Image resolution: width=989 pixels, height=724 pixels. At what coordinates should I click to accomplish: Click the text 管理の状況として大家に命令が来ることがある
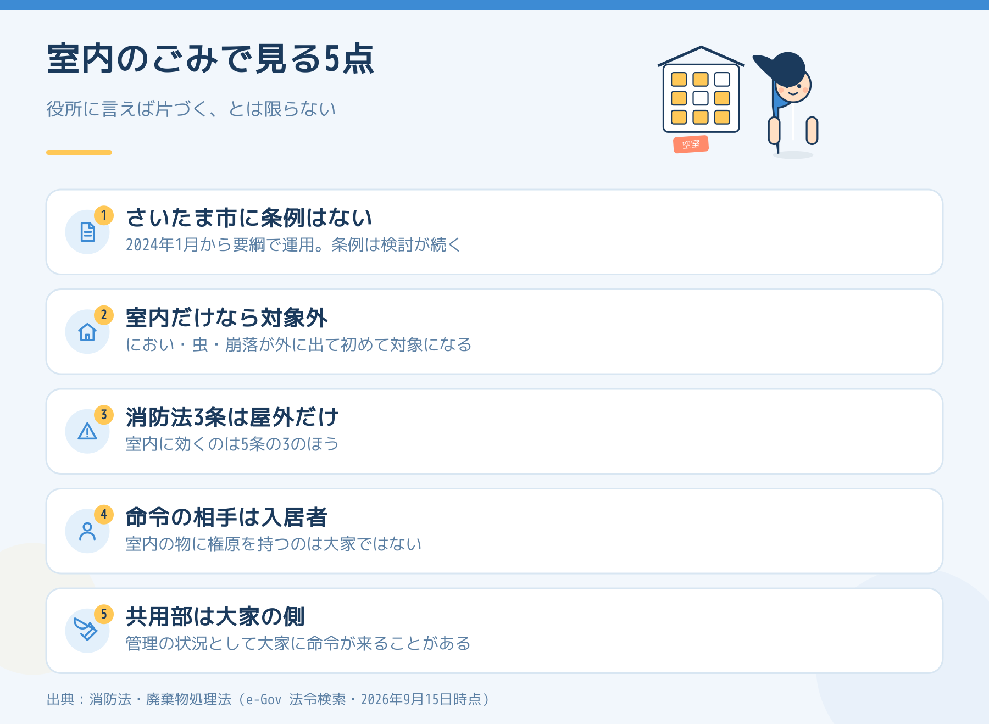point(298,643)
